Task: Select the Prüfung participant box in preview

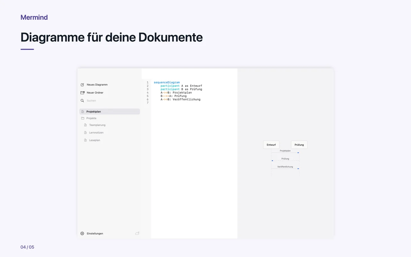Action: [299, 145]
